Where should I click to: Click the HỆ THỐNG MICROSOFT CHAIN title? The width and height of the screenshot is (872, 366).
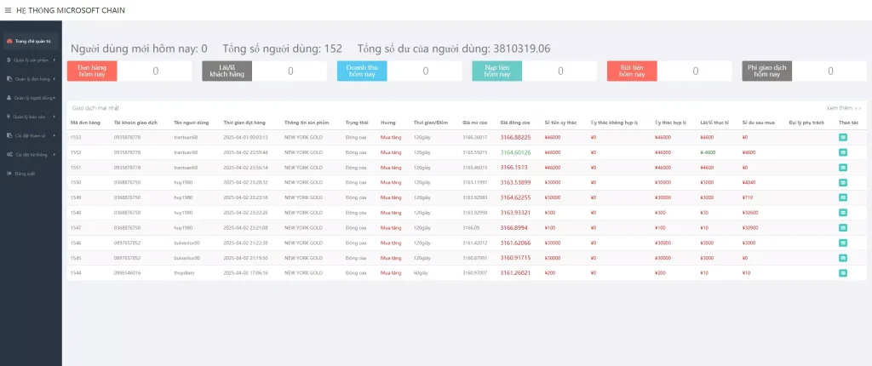[x=71, y=10]
